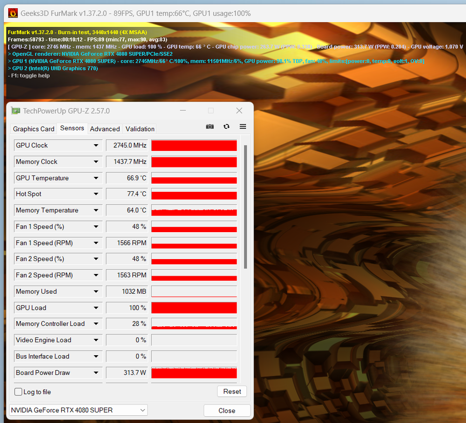This screenshot has width=466, height=423.
Task: Open the Bus Interface Load dropdown
Action: pyautogui.click(x=96, y=356)
